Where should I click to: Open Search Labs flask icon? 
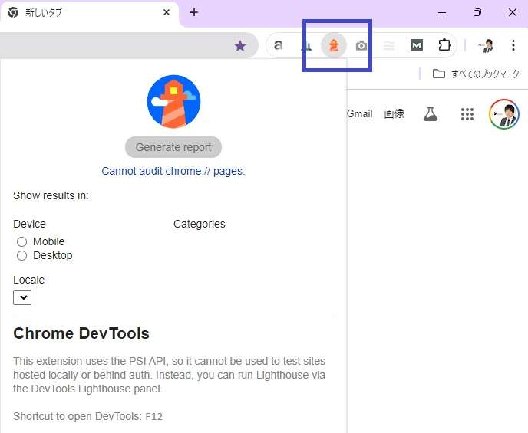pos(431,114)
